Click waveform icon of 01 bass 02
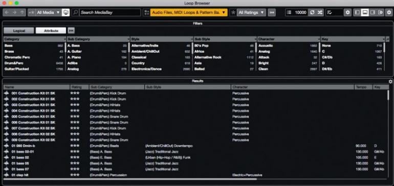Screen dimensions: 394x186 pos(7,157)
